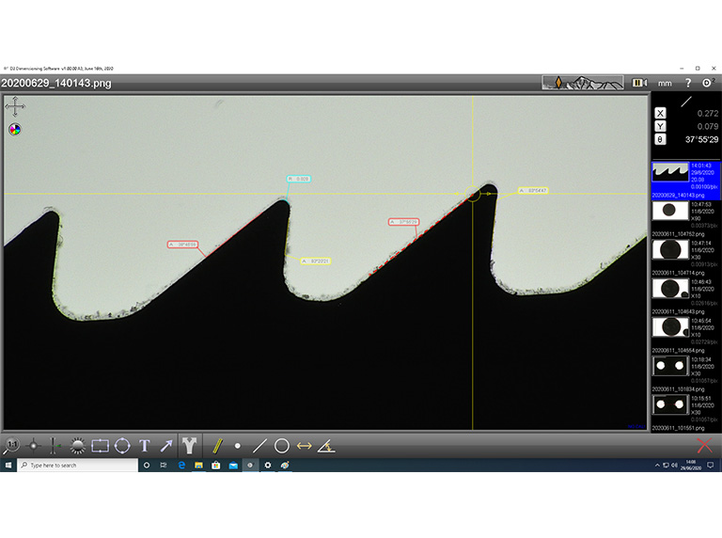Toggle the θ angle button
Viewport: 722px width, 538px height.
[x=660, y=139]
